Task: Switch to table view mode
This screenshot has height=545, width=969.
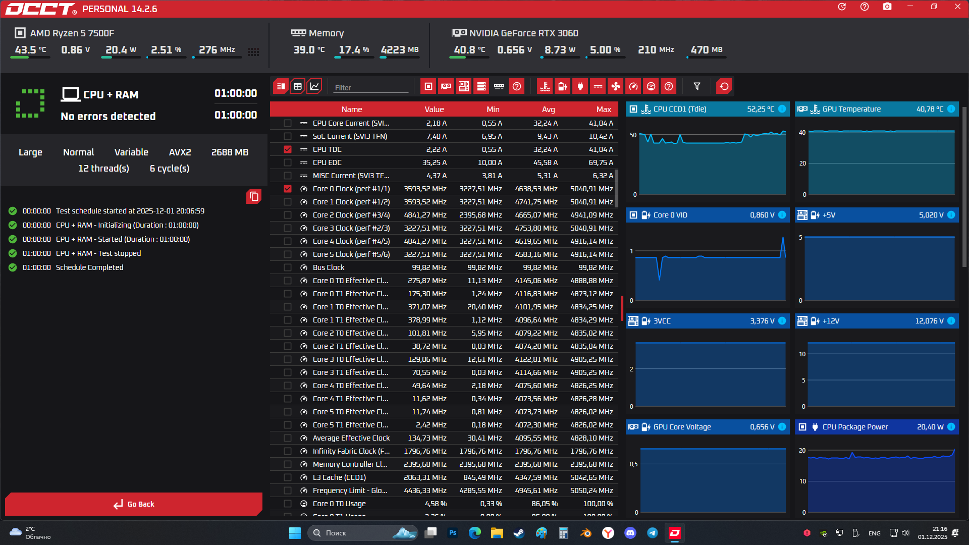Action: tap(298, 86)
